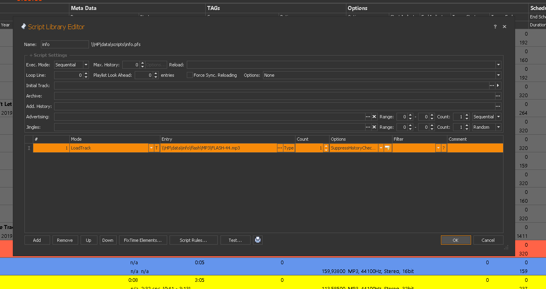
Task: Browse for Jingles folder with ellipsis icon
Action: coord(368,127)
